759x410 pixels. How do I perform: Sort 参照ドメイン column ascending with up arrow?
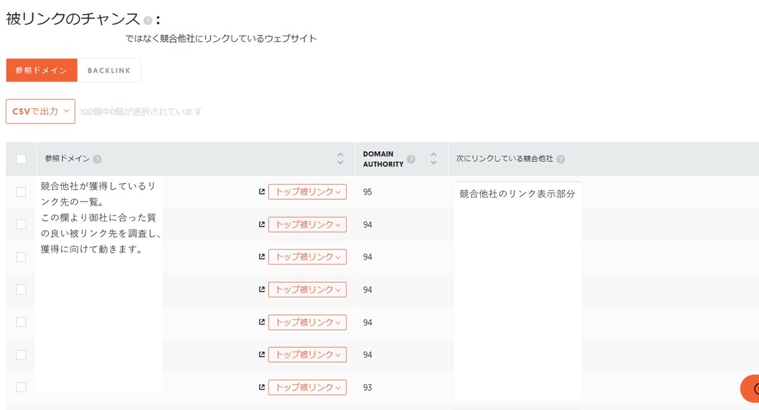pos(340,155)
